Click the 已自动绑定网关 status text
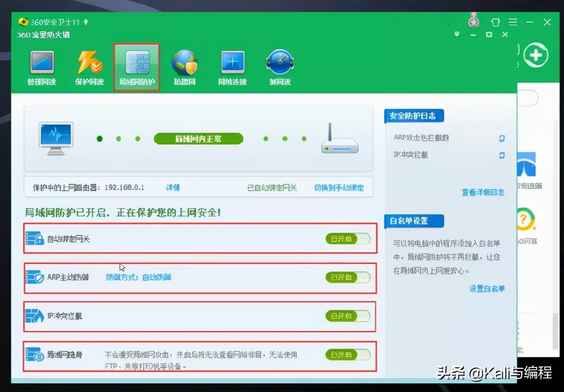 click(x=272, y=187)
